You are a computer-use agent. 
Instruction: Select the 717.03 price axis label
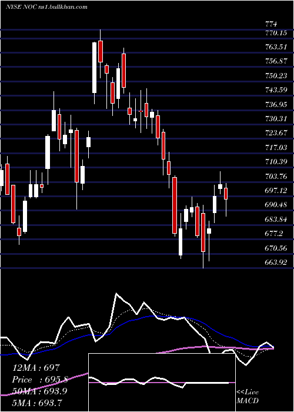click(276, 147)
